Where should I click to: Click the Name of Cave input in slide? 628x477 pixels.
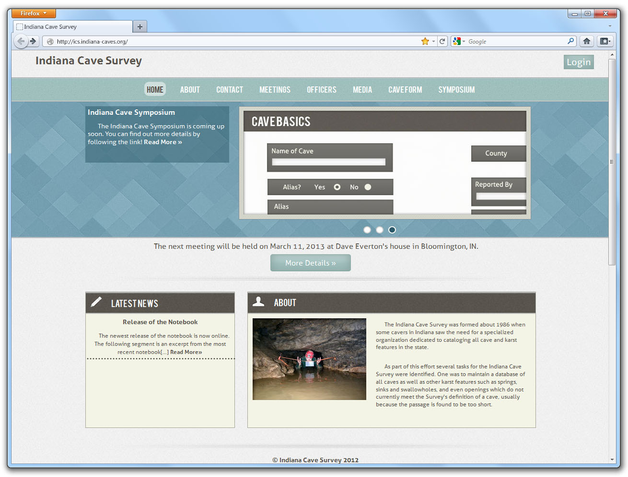click(x=329, y=162)
